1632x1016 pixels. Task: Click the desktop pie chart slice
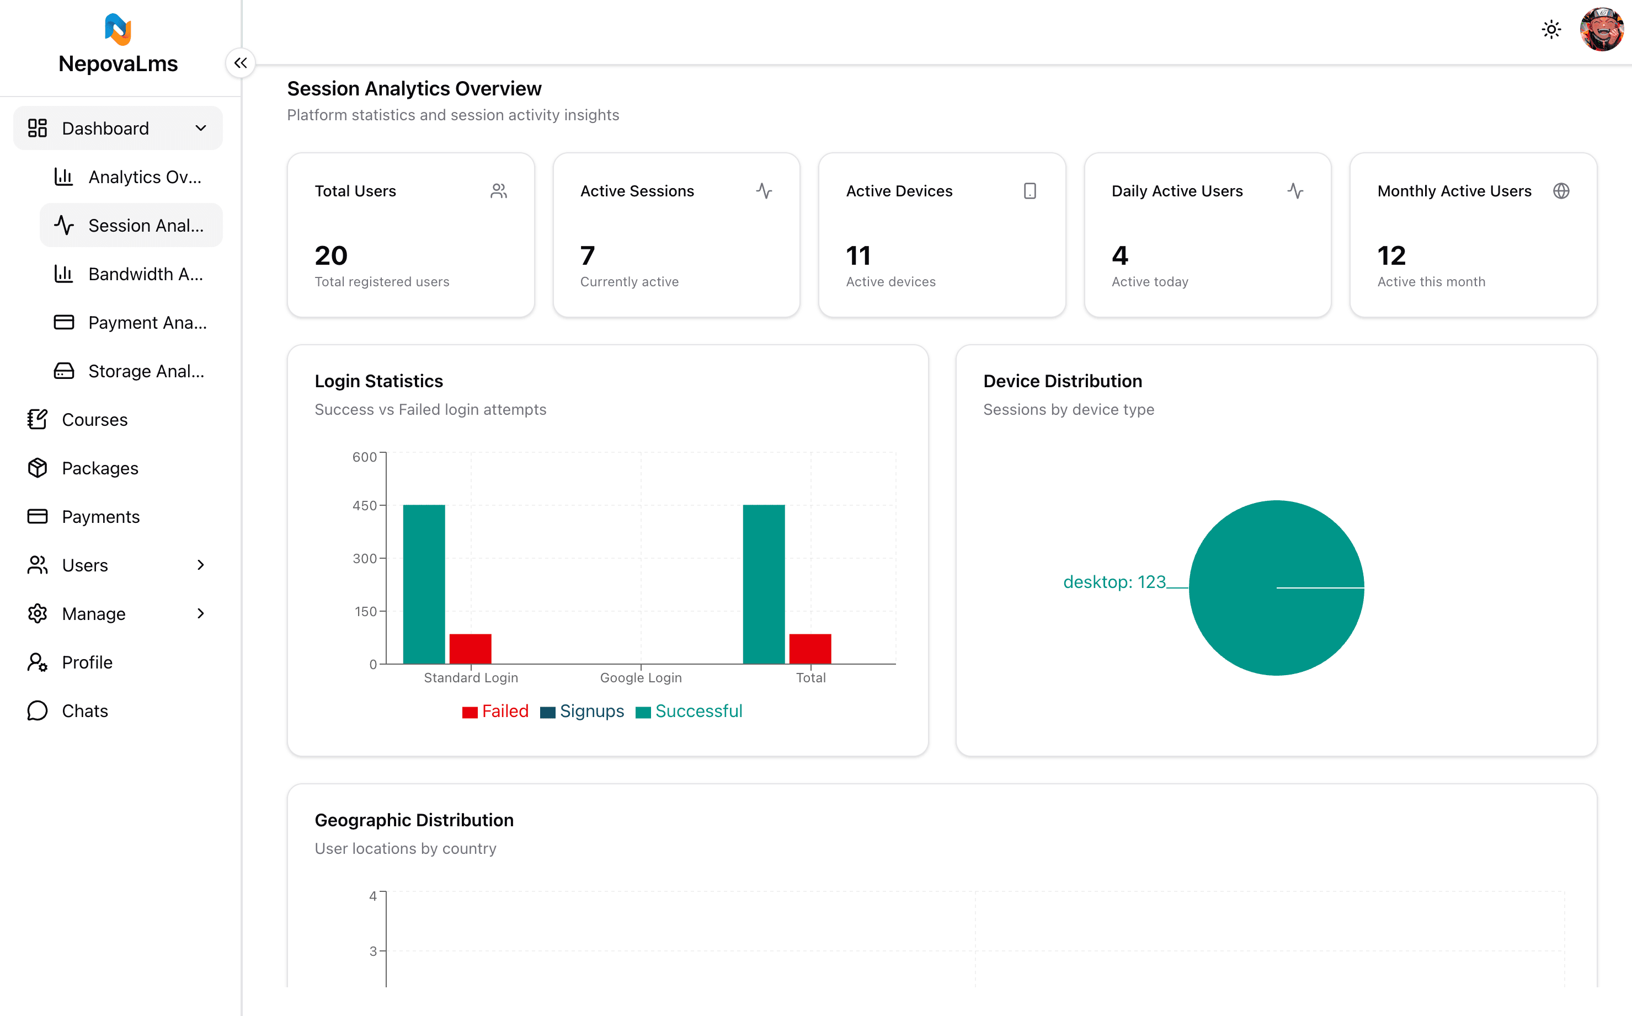[x=1276, y=588]
